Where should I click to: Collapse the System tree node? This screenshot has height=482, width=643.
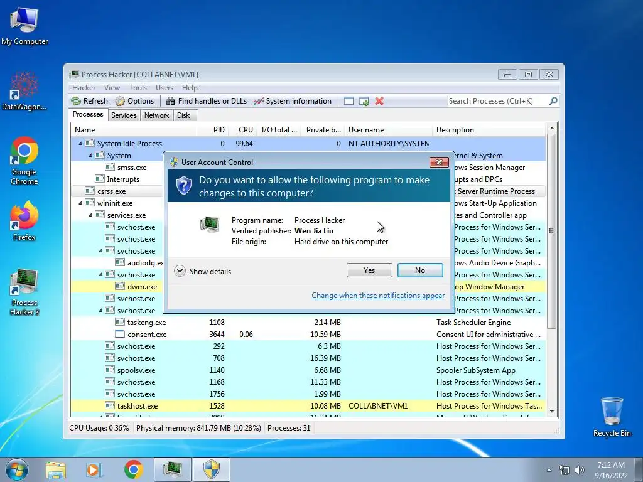(x=90, y=156)
